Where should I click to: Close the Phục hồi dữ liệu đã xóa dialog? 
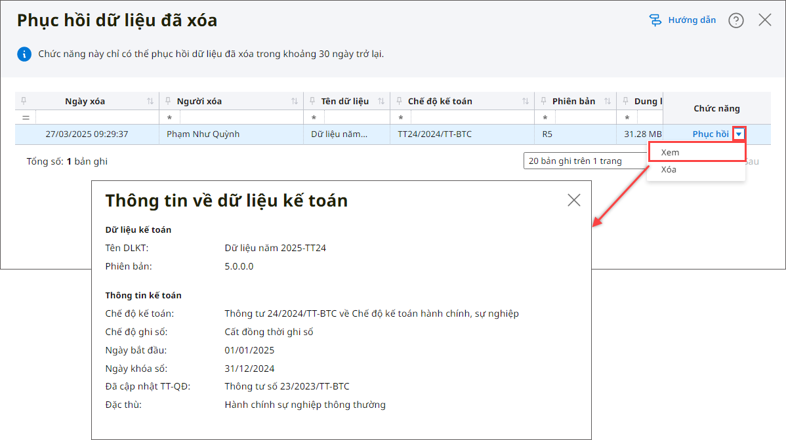765,20
